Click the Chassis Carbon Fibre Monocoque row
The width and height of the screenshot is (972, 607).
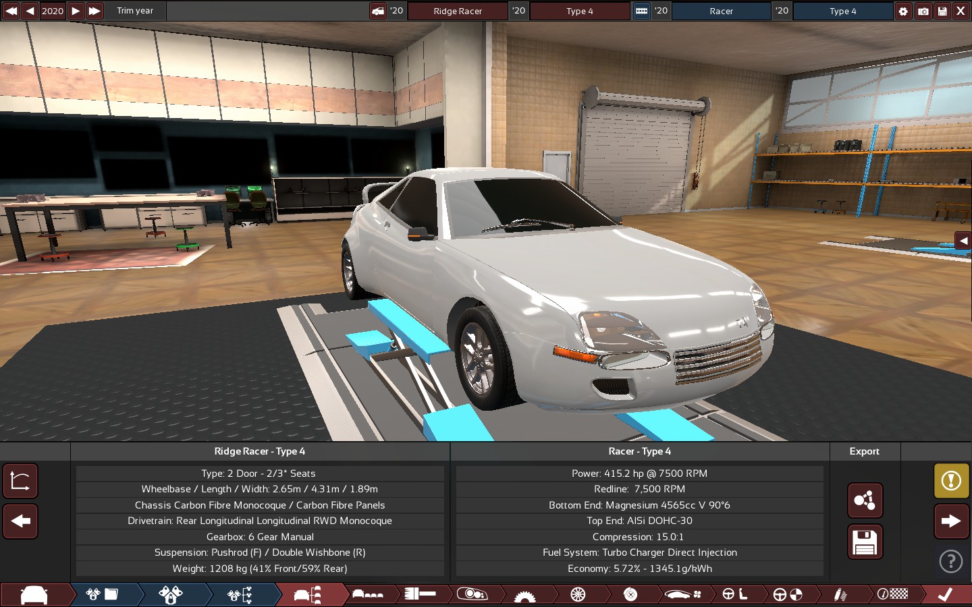pos(259,505)
